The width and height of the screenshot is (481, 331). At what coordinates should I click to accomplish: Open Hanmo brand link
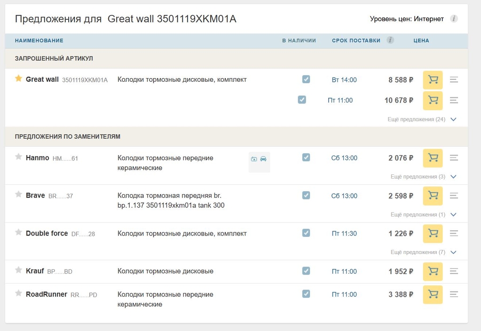pyautogui.click(x=38, y=158)
